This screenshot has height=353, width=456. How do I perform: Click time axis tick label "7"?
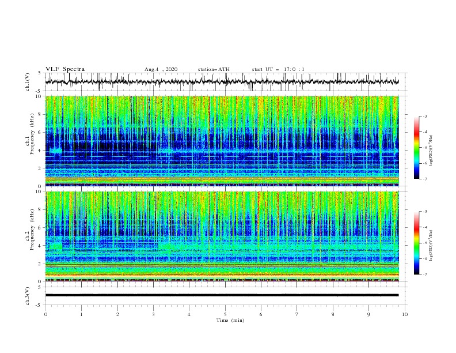297,314
